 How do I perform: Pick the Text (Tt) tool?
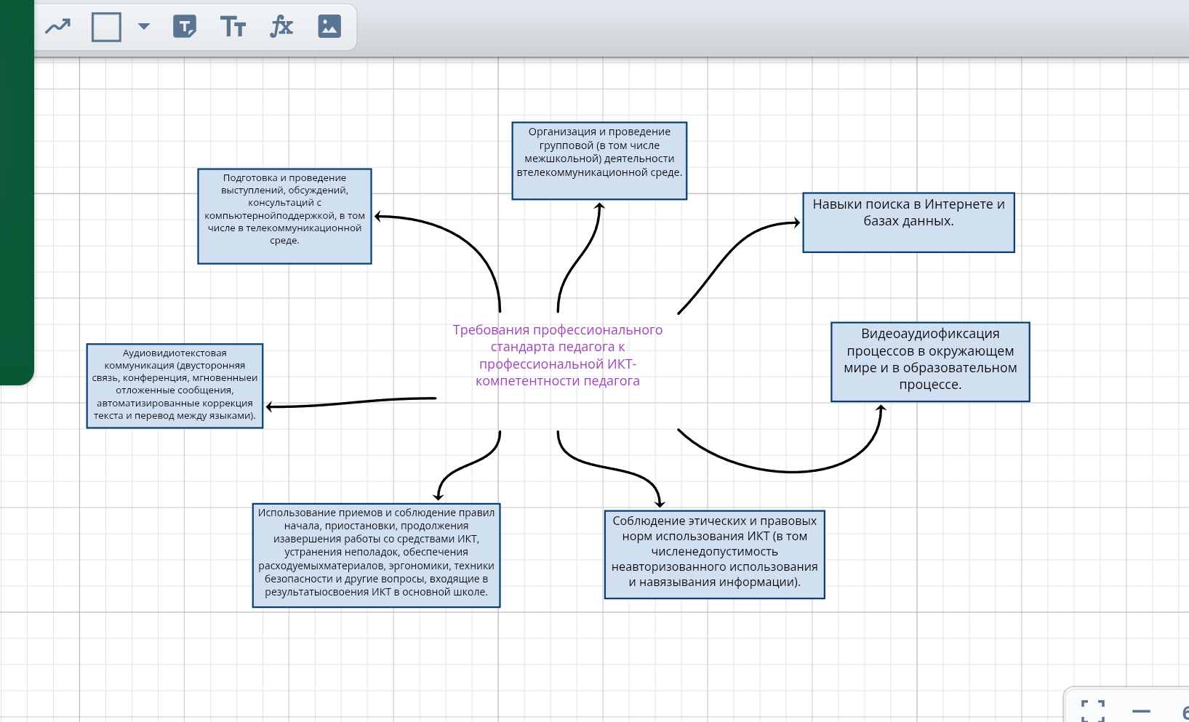233,28
